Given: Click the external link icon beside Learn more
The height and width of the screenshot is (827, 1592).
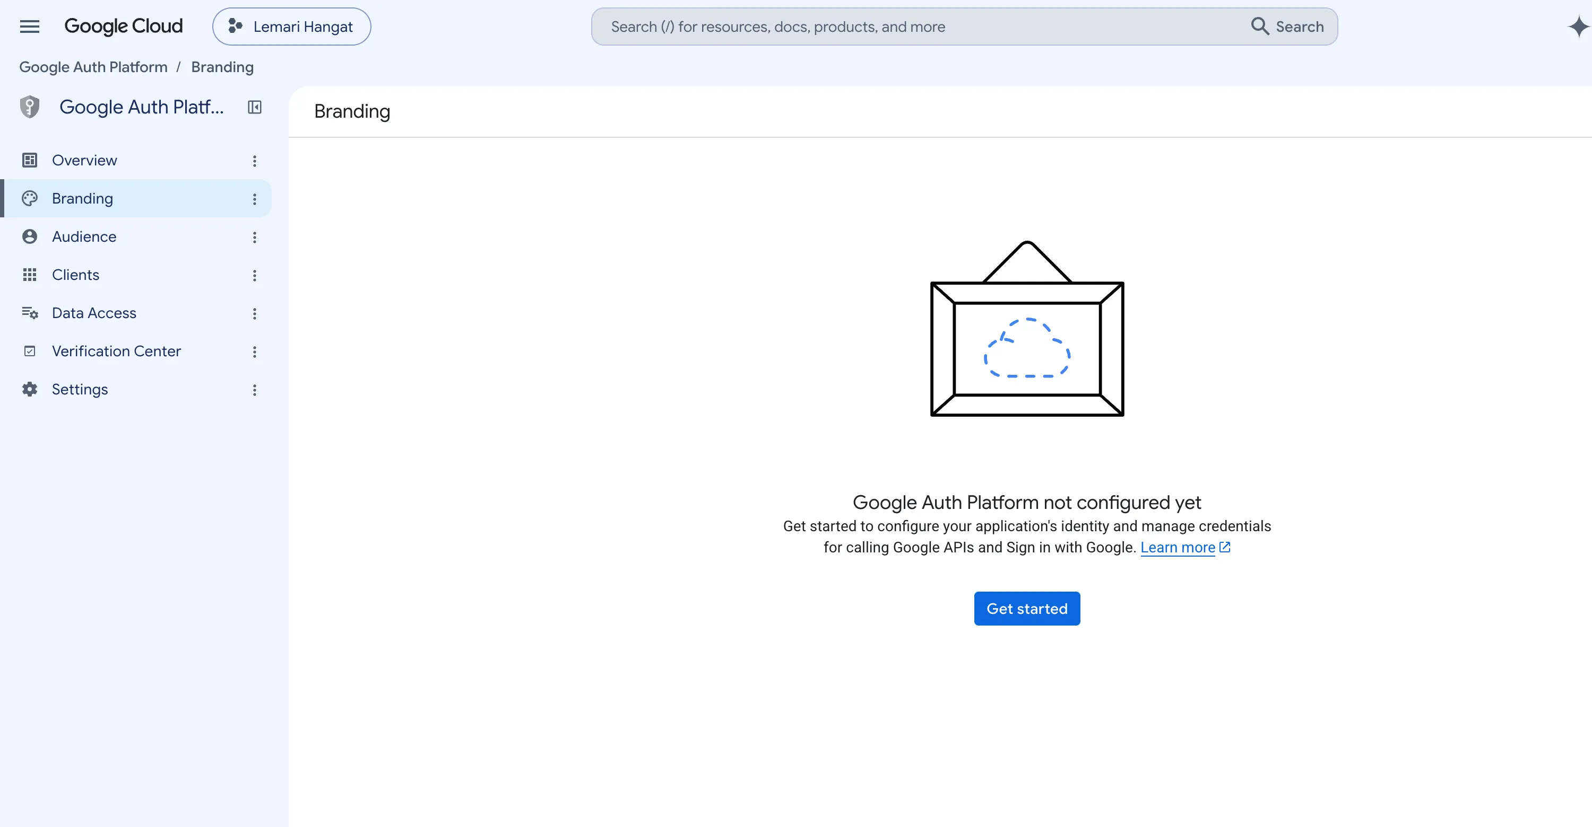Looking at the screenshot, I should click(1225, 548).
